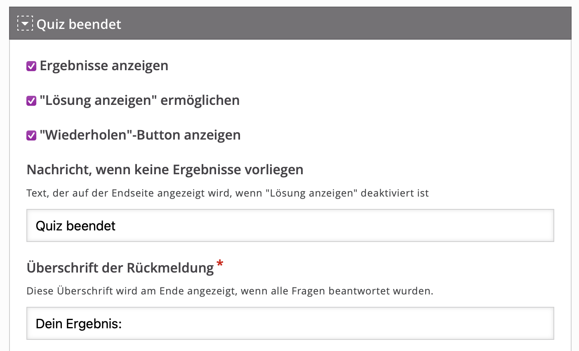Collapse the Quiz beendet section arrow
Image resolution: width=579 pixels, height=351 pixels.
(x=25, y=24)
